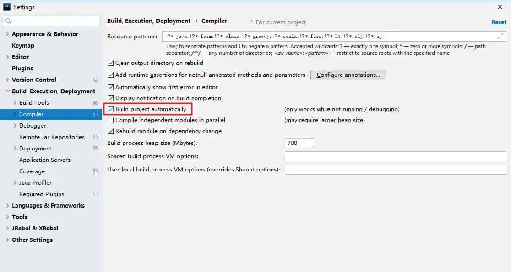
Task: Select Application Servers in the tree
Action: (x=45, y=160)
